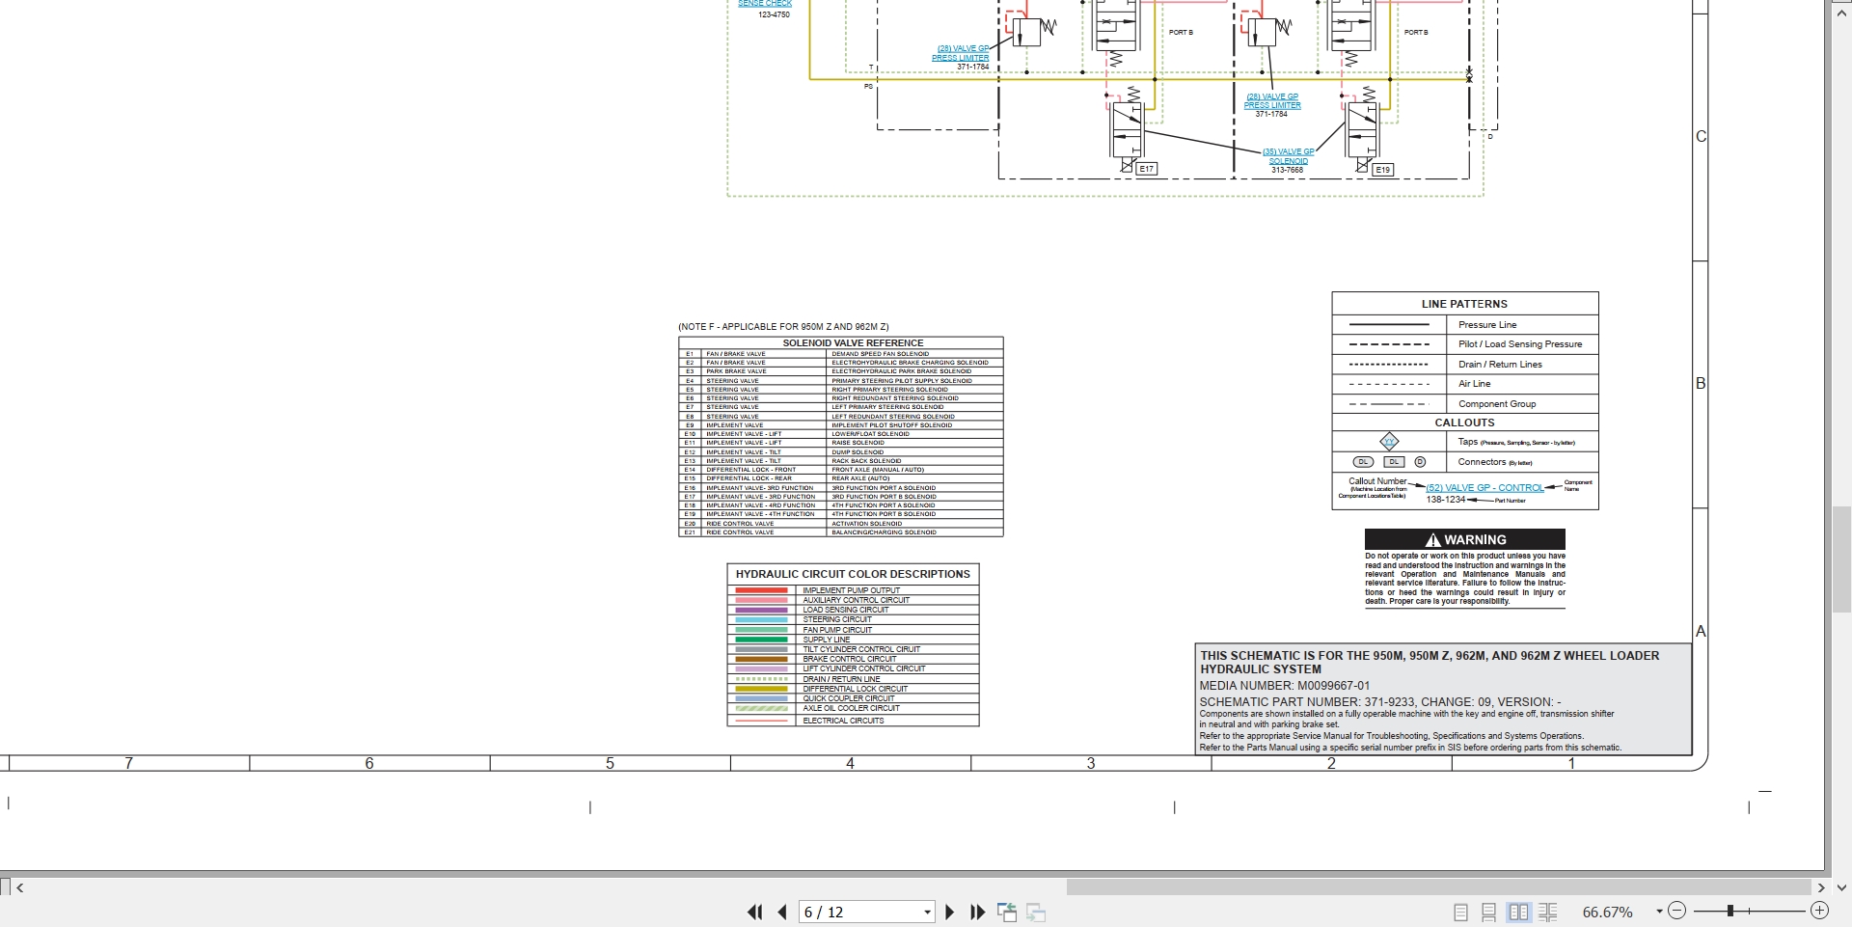
Task: Click grid column number 4 on border
Action: click(850, 763)
